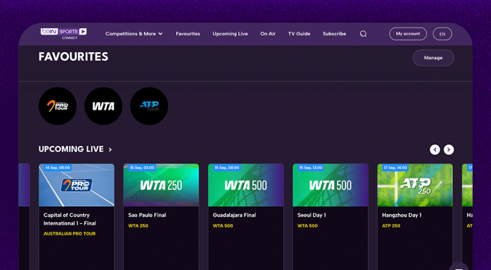Open the TV Guide page
The height and width of the screenshot is (270, 491).
pyautogui.click(x=300, y=34)
